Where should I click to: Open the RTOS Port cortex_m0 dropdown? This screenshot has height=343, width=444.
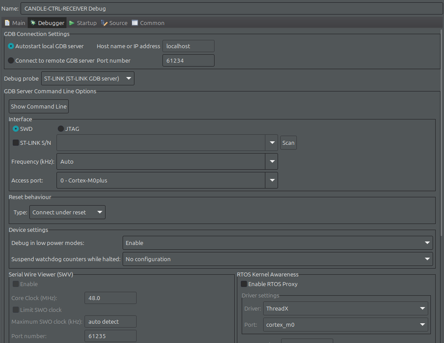click(346, 325)
